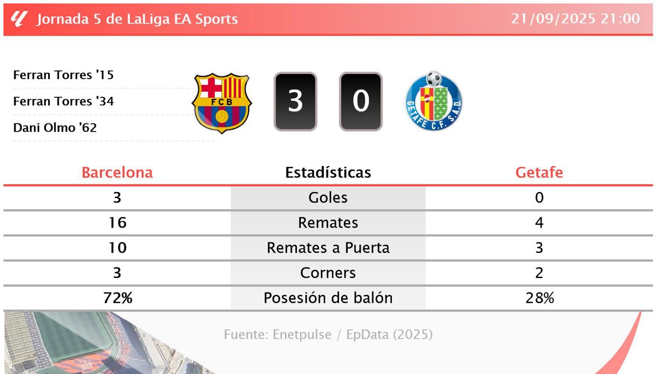Click the Goles statistic row label

(328, 198)
